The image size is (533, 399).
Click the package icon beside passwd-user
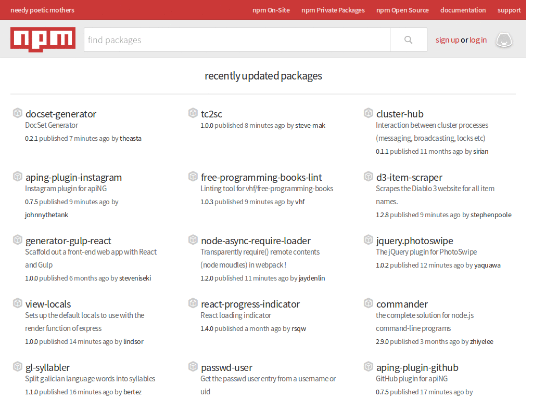[x=193, y=367]
